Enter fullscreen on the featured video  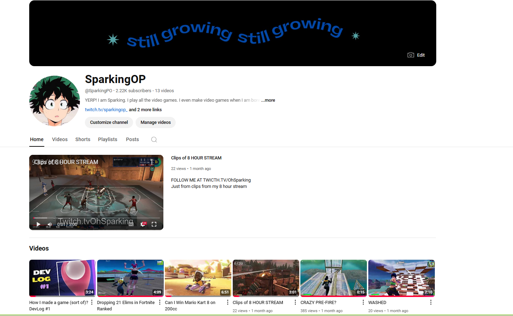(x=154, y=224)
